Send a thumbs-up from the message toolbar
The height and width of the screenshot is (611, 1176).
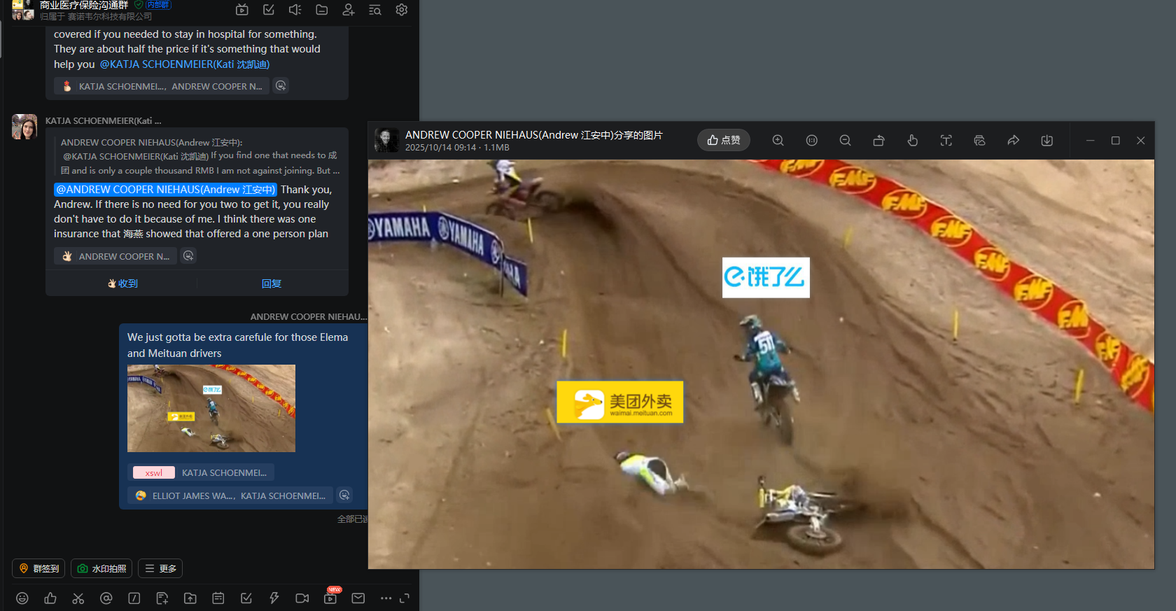50,598
